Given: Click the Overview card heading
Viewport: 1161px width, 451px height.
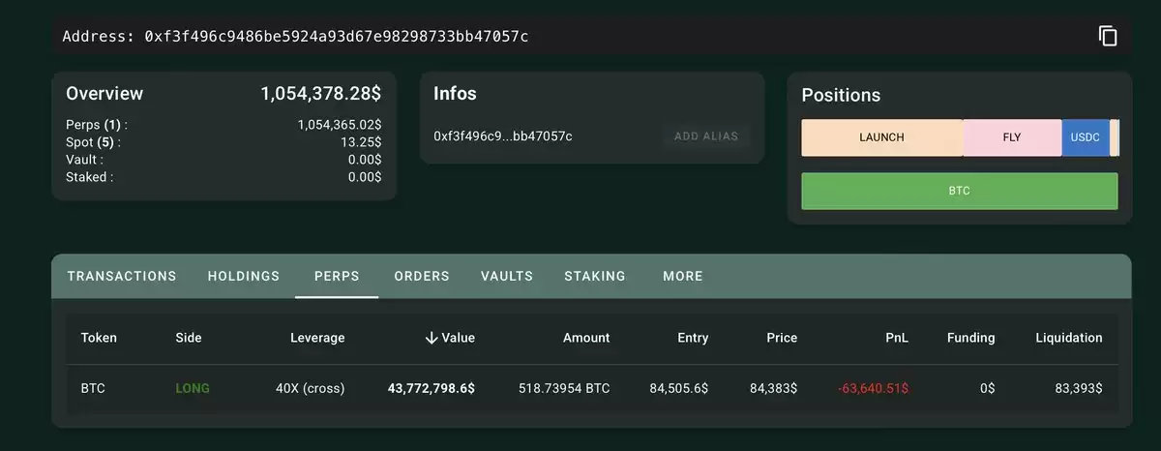Looking at the screenshot, I should (104, 94).
